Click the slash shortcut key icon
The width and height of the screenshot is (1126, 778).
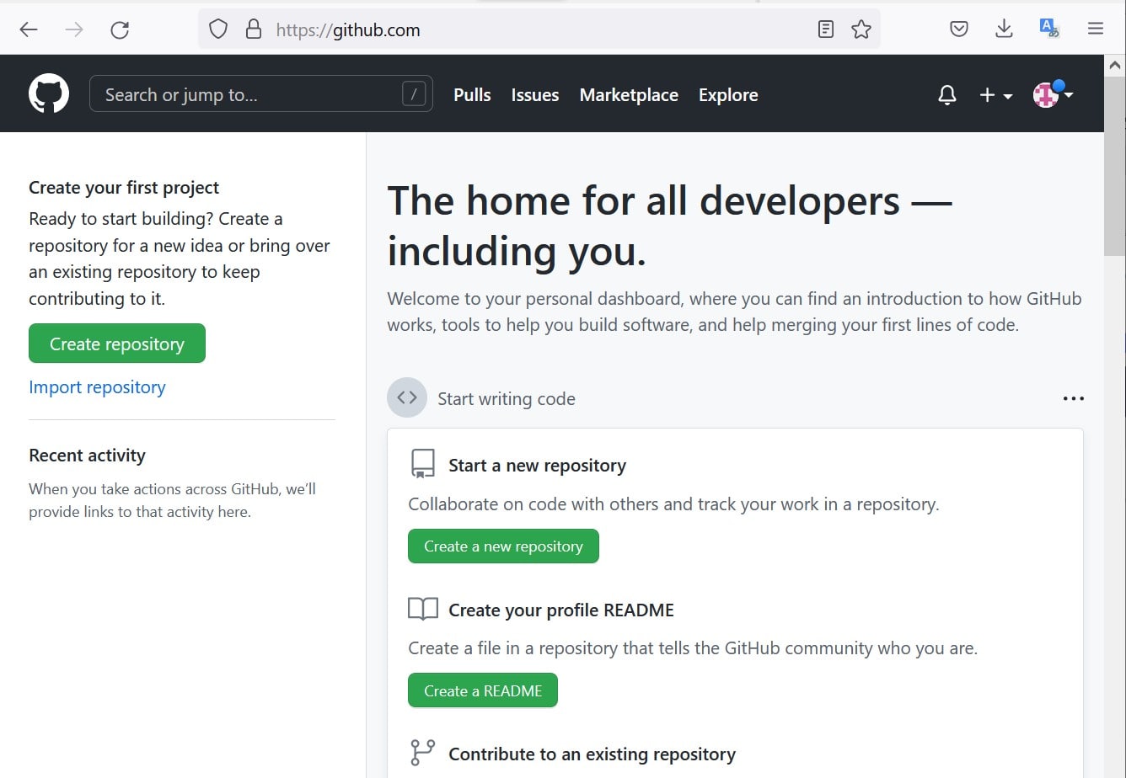413,94
